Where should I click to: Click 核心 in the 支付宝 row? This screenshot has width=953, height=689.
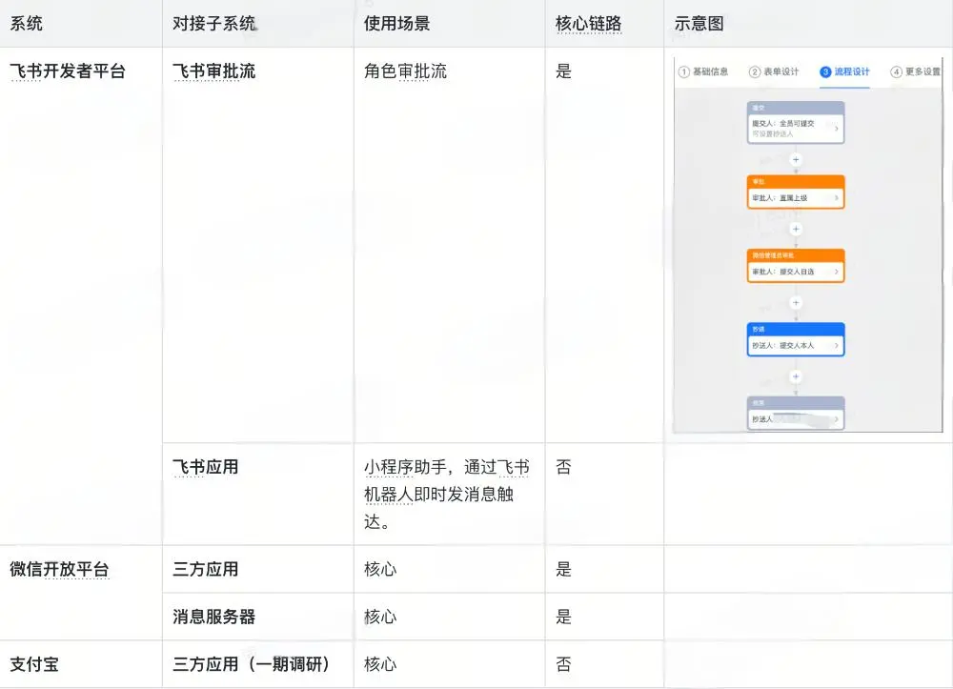tap(380, 664)
